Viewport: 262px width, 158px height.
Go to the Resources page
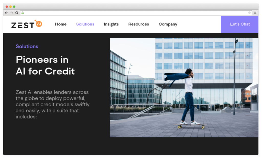[138, 24]
